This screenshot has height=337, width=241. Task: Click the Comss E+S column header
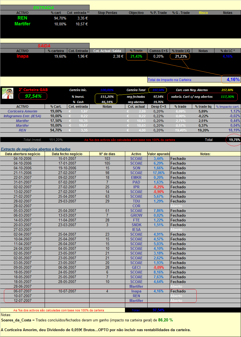[158, 51]
